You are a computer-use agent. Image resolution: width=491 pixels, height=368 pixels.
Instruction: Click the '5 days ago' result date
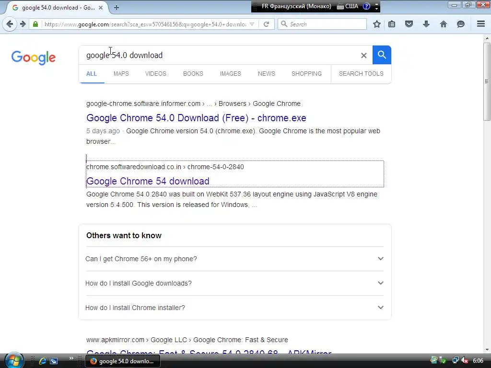click(103, 131)
